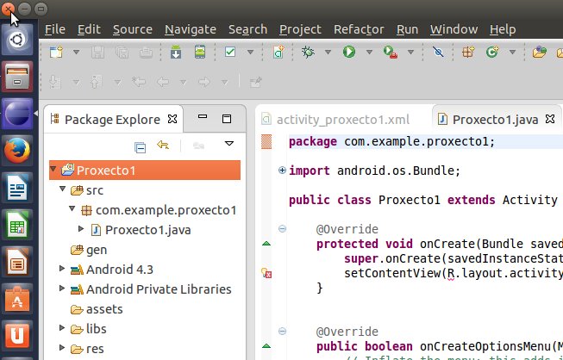The width and height of the screenshot is (563, 360).
Task: Click the Open Type folder icon
Action: 540,53
